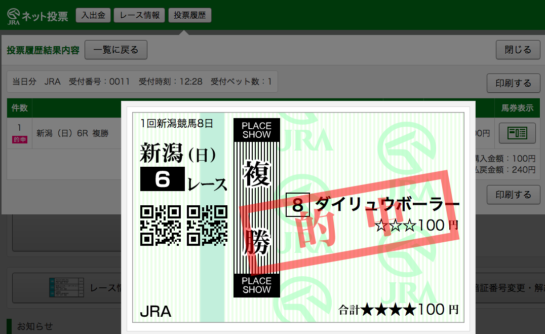545x334 pixels.
Task: Click the JRA ネット投票 logo
Action: pyautogui.click(x=37, y=16)
